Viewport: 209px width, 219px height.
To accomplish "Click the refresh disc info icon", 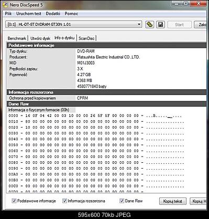I will [150, 25].
